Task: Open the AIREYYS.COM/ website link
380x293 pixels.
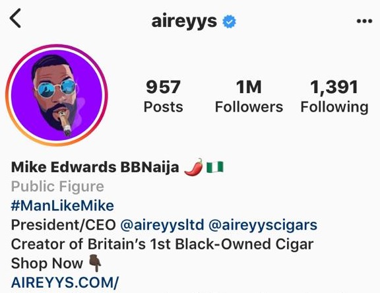Action: coord(65,282)
